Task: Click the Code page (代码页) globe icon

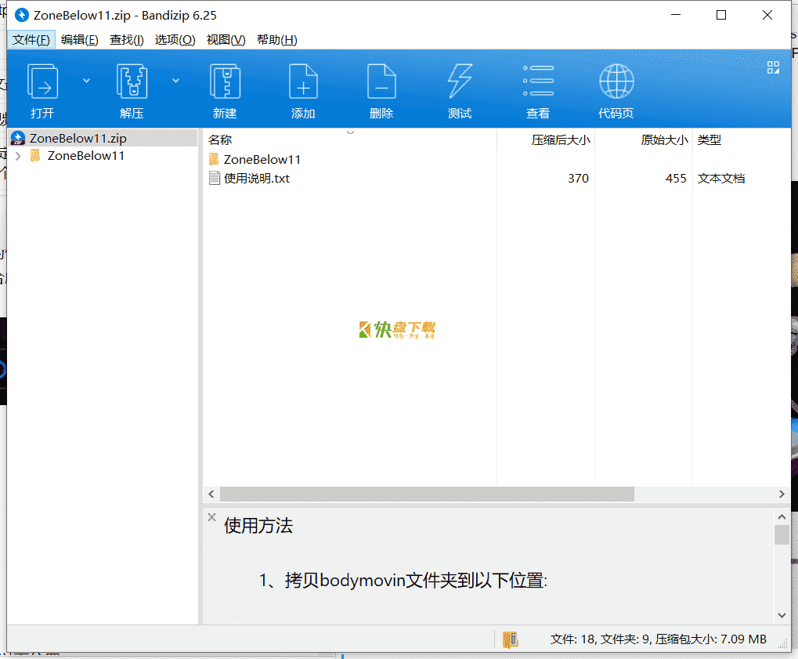Action: [616, 81]
